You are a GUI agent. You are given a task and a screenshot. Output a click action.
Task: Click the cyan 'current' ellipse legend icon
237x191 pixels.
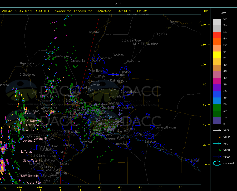click(217, 163)
